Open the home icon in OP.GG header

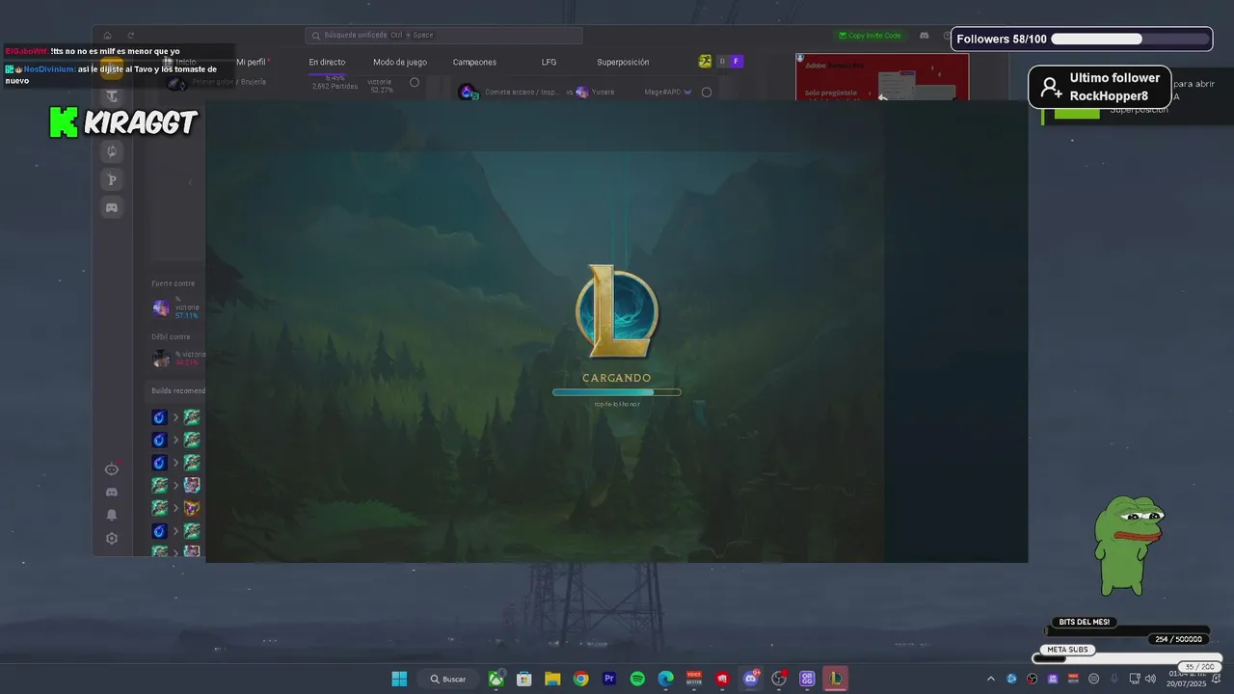[x=107, y=36]
